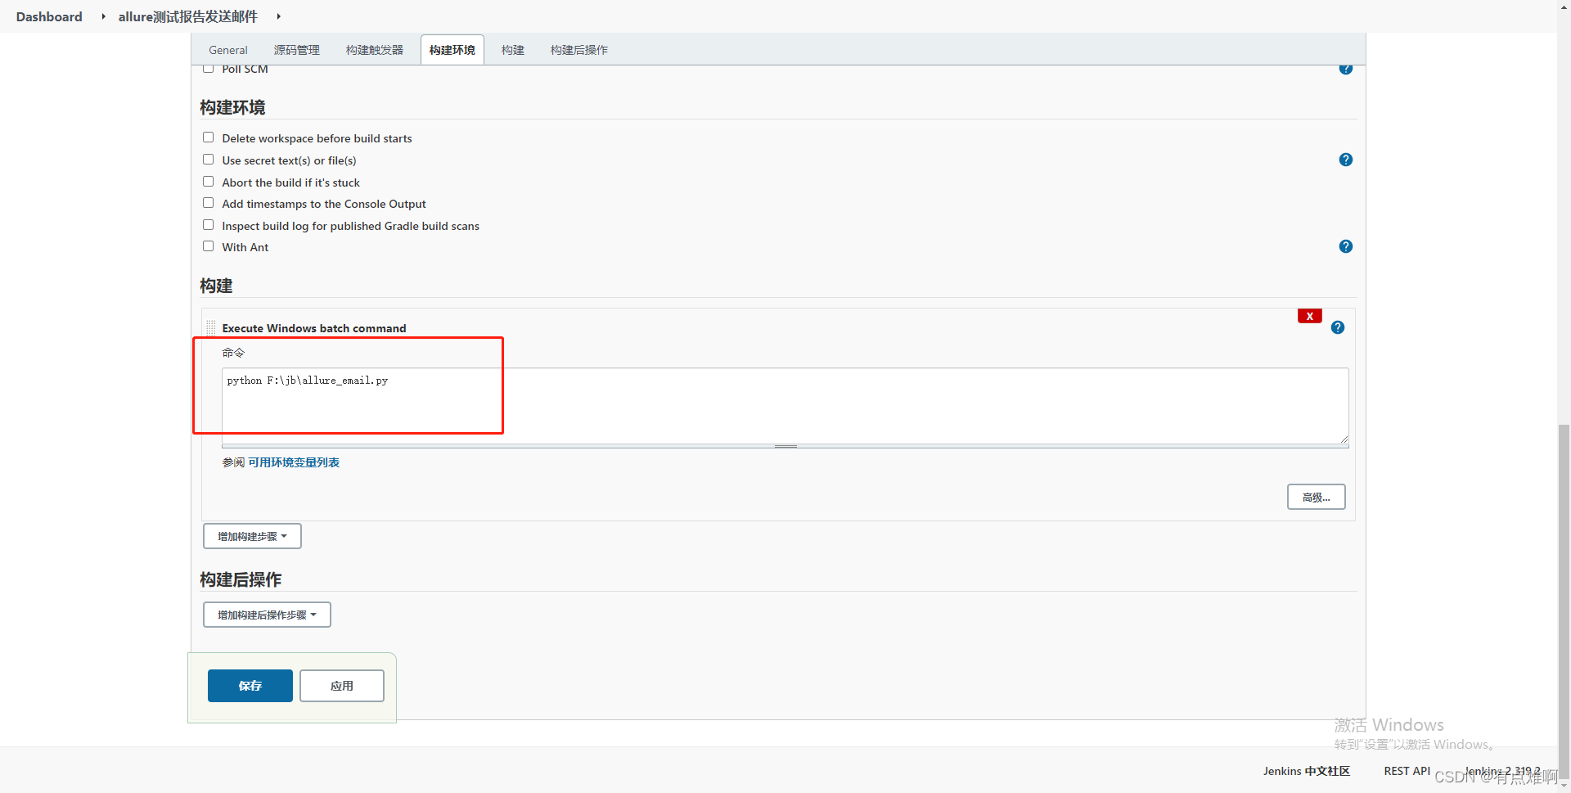Viewport: 1571px width, 793px height.
Task: Click into the batch command text area
Action: click(785, 406)
